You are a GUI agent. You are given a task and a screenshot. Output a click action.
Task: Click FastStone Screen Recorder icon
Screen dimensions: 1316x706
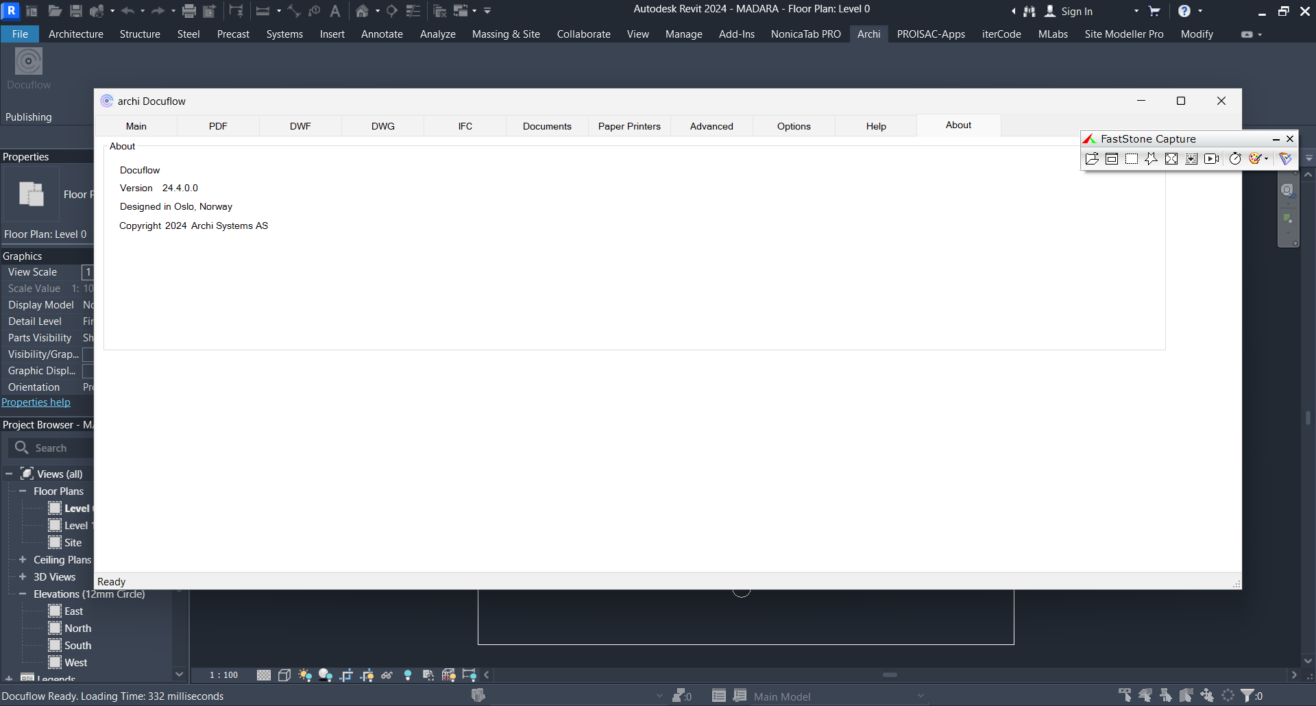[1211, 159]
